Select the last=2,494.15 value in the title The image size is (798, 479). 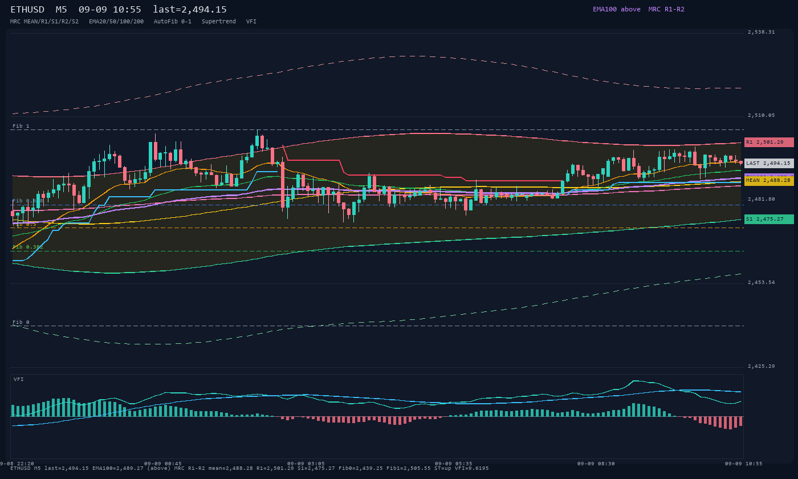190,10
